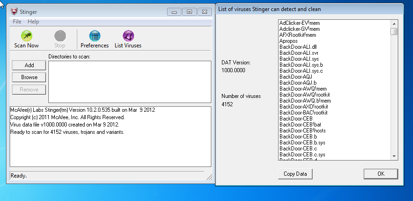This screenshot has width=413, height=201.
Task: Click the number of viruses value 4152
Action: coord(227,104)
